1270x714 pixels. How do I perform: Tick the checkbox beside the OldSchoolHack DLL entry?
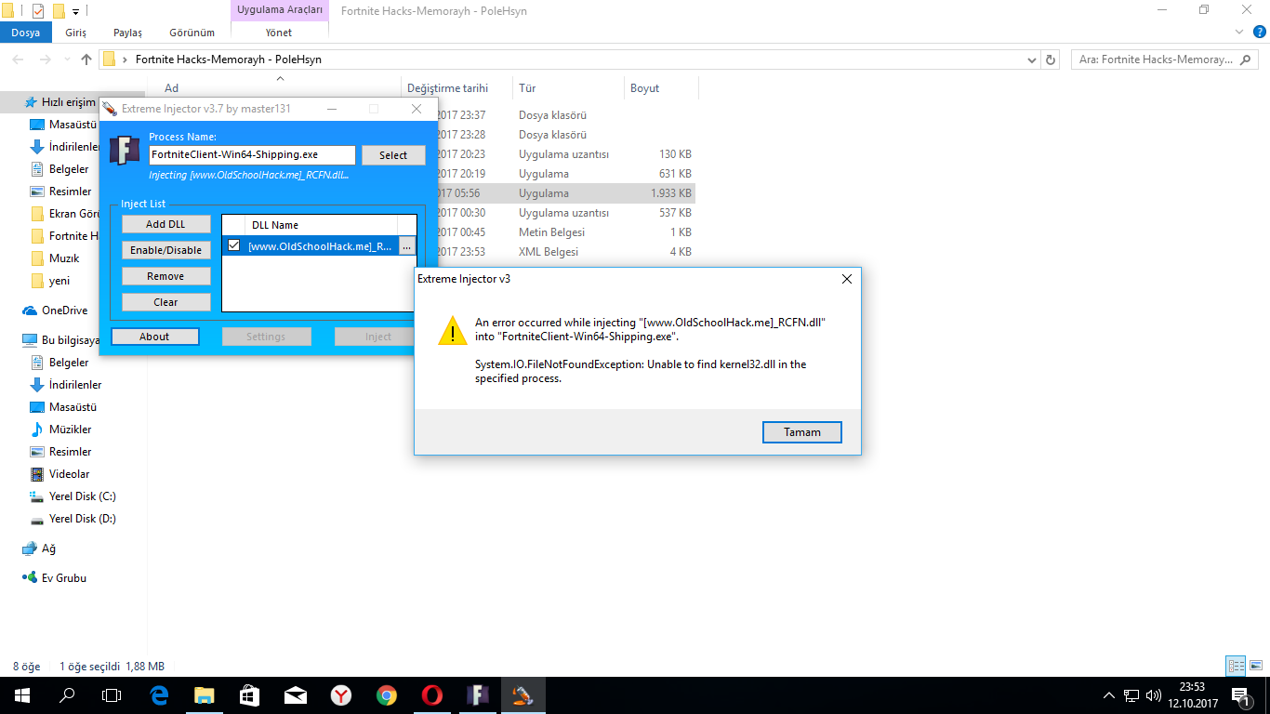pos(234,245)
